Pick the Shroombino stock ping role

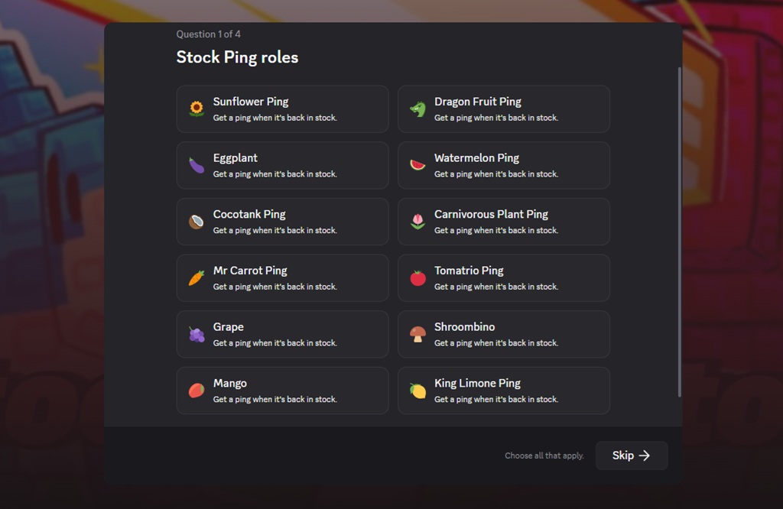click(x=503, y=334)
